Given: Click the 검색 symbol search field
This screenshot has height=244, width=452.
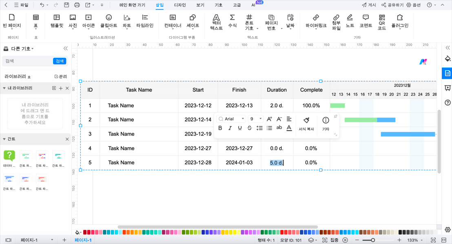Looking at the screenshot, I should coord(28,61).
